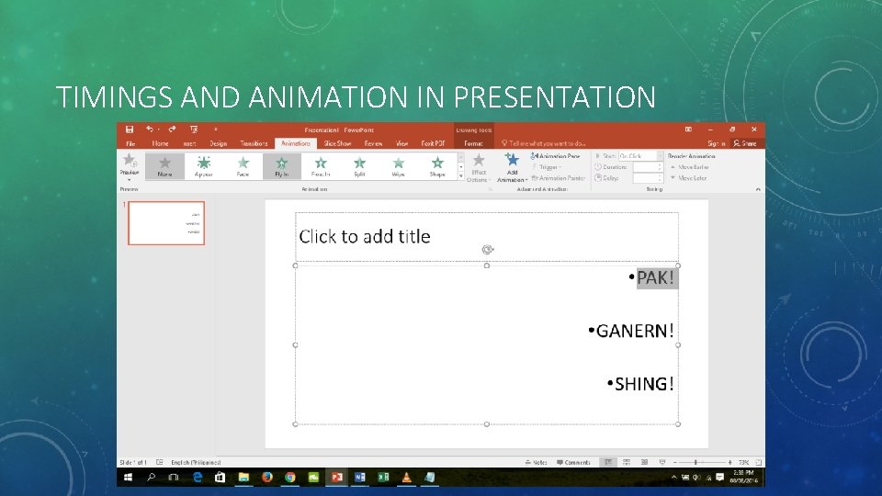882x496 pixels.
Task: Open Google Chrome from the taskbar
Action: (x=290, y=478)
